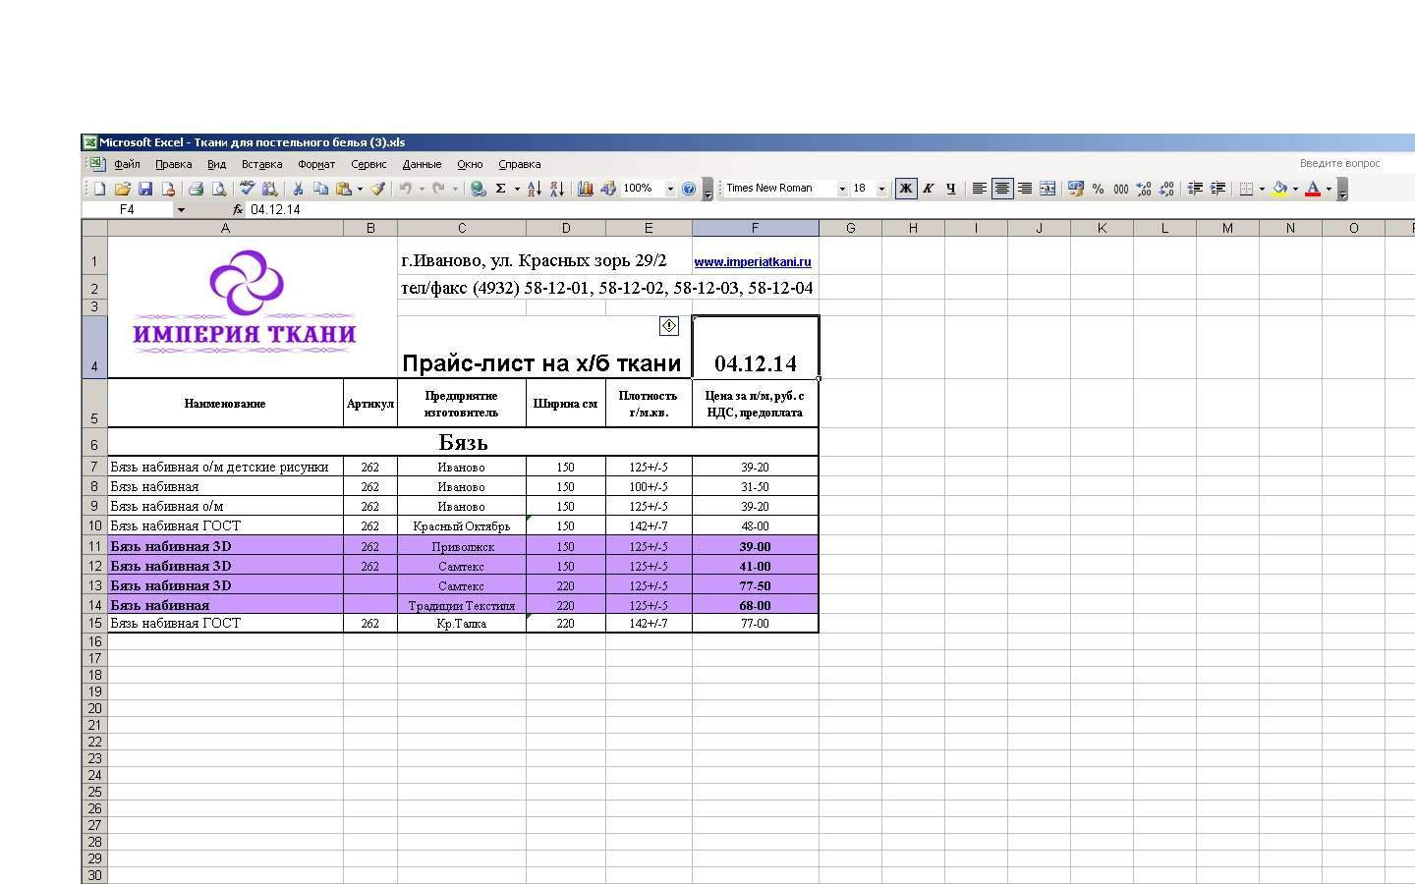Merge and center cells
Image resolution: width=1415 pixels, height=884 pixels.
pos(1047,189)
